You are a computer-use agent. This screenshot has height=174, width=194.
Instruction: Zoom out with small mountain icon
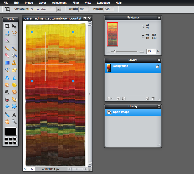point(109,52)
